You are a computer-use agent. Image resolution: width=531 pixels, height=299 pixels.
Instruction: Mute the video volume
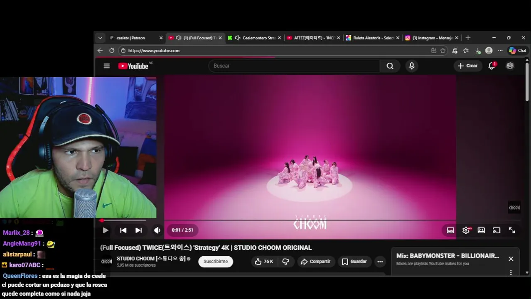pos(157,230)
